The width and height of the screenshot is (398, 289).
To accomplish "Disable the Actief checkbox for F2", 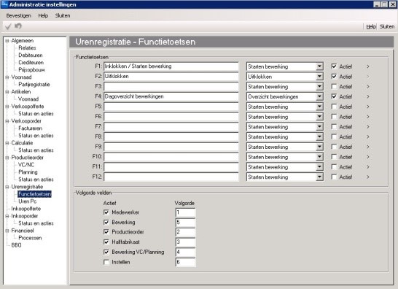I will pos(334,76).
